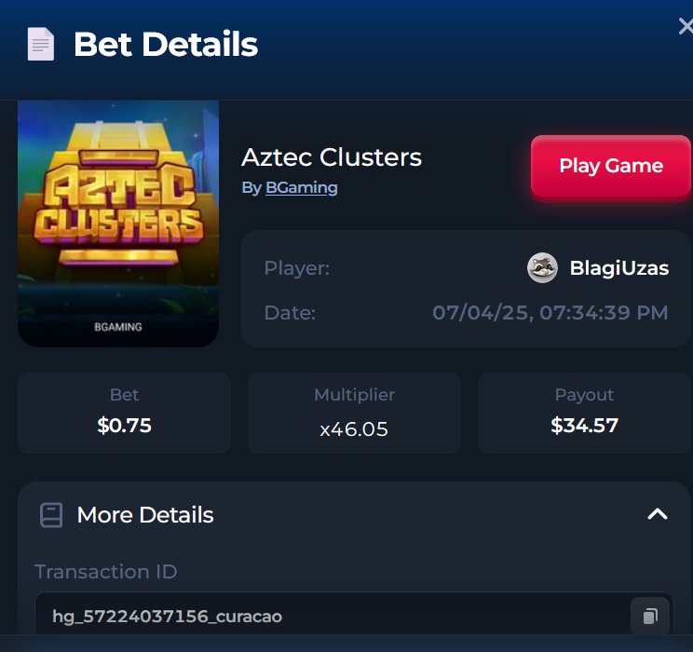Click the Transaction ID label
This screenshot has width=693, height=652.
[106, 572]
